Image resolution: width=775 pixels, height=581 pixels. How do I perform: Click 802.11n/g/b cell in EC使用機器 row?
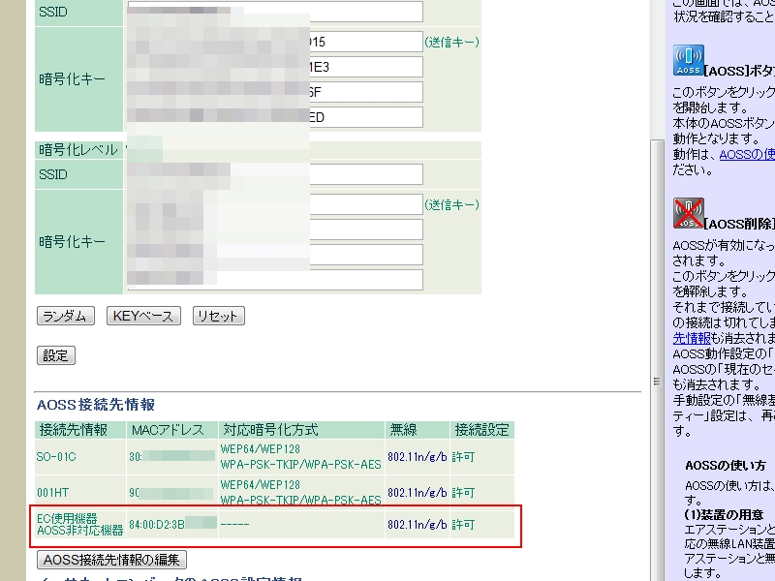click(x=418, y=524)
